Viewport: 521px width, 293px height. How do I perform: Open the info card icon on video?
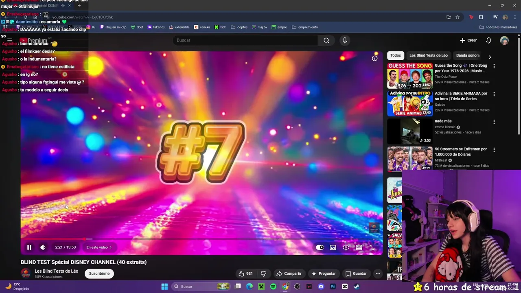pyautogui.click(x=375, y=58)
